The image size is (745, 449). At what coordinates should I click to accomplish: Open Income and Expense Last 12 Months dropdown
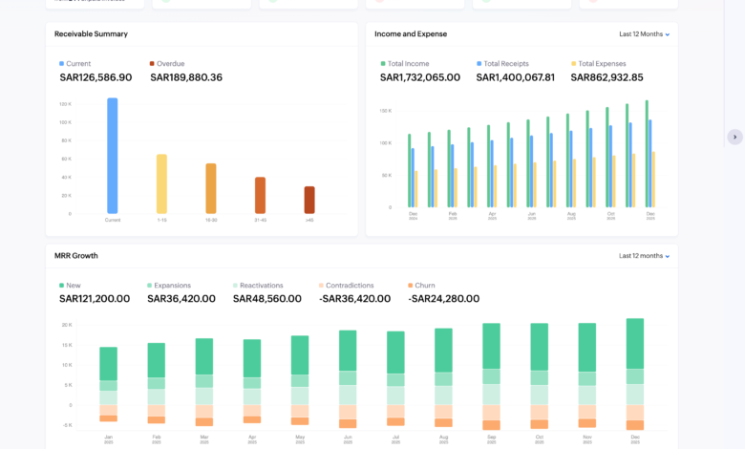pos(644,34)
